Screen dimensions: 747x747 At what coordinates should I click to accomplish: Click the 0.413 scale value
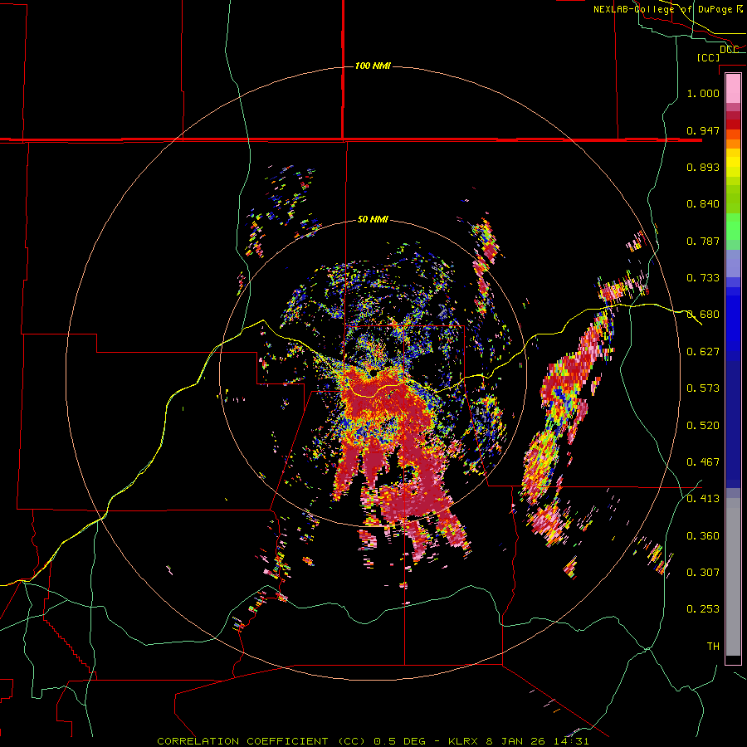click(703, 499)
